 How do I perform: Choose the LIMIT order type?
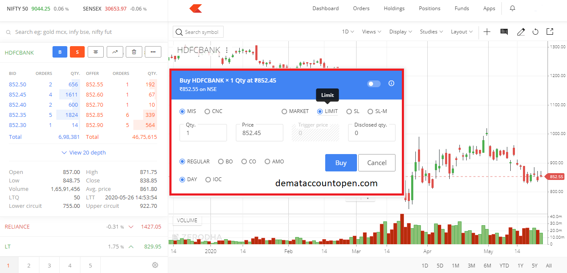tap(327, 111)
